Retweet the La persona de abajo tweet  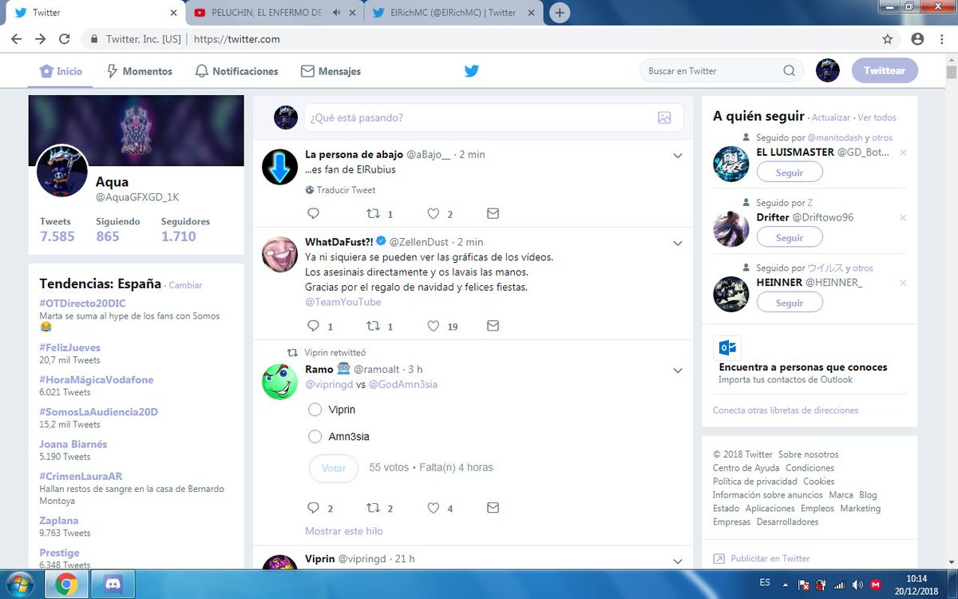pos(372,214)
